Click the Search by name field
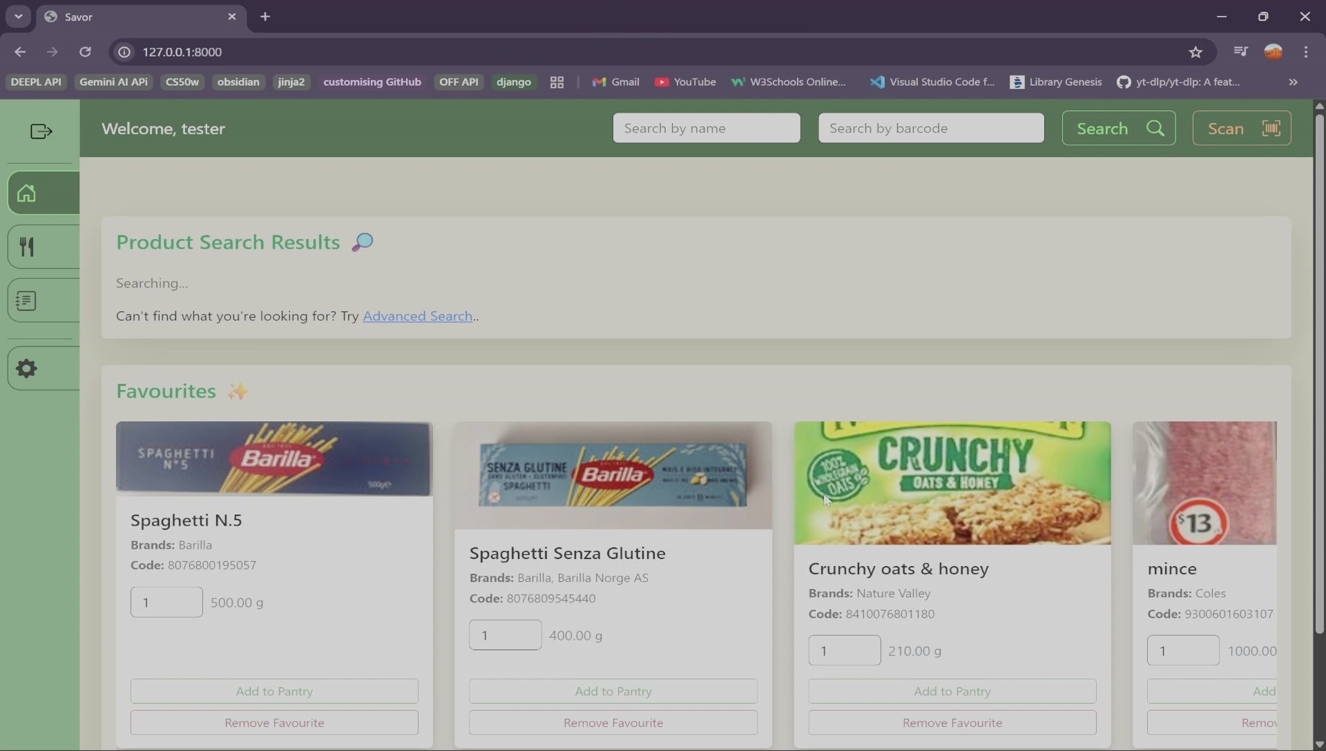This screenshot has height=751, width=1326. [706, 128]
